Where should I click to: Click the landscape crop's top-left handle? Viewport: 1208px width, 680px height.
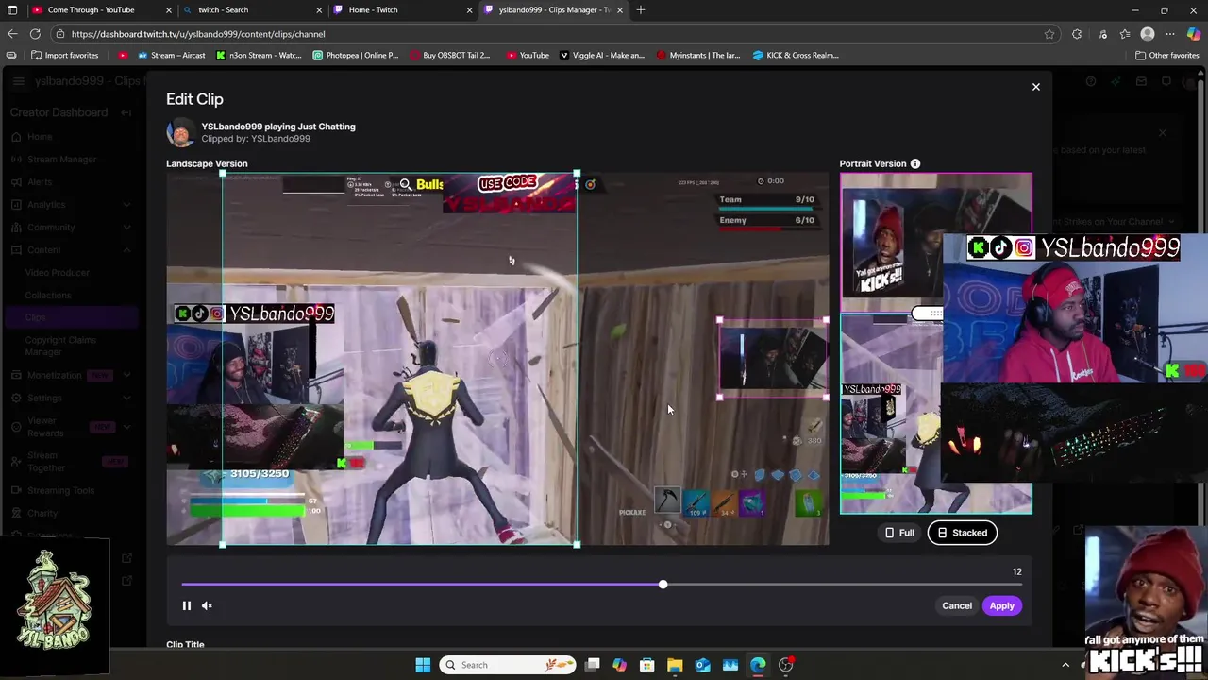[223, 173]
